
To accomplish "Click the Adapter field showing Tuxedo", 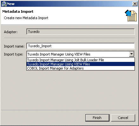I will tap(81, 32).
